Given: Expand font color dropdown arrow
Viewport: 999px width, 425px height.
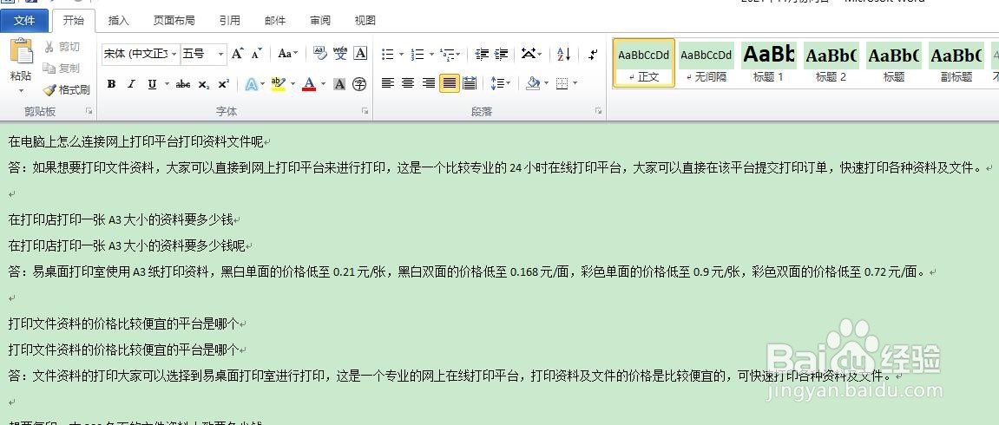Looking at the screenshot, I should point(323,84).
